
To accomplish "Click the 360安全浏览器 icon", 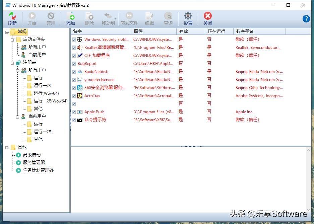I will (80, 88).
